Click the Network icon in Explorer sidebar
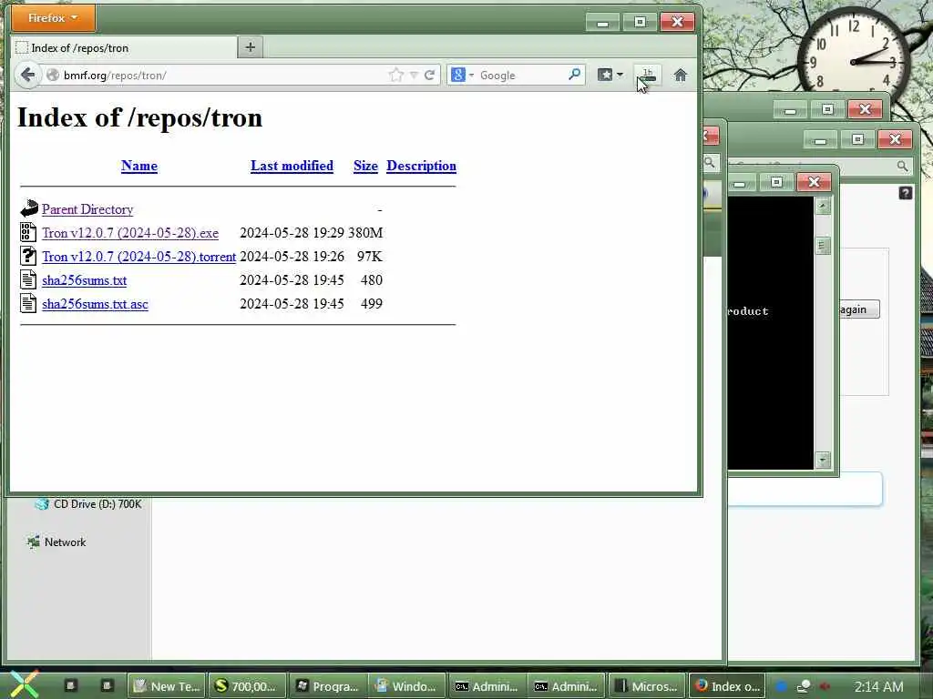 pyautogui.click(x=34, y=542)
